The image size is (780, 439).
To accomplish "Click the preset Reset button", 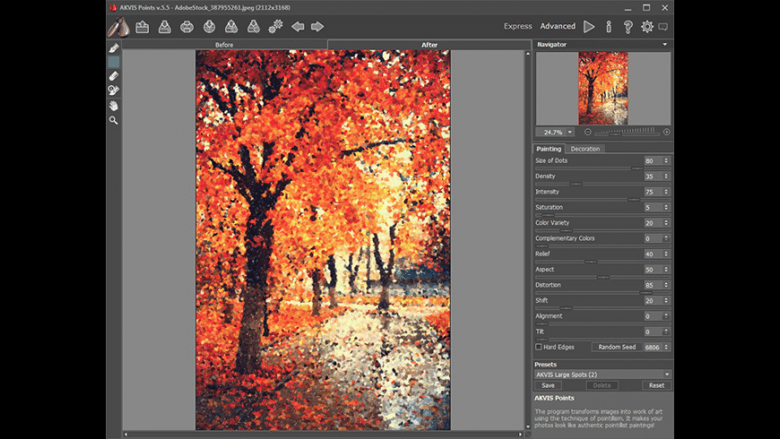I will [656, 385].
